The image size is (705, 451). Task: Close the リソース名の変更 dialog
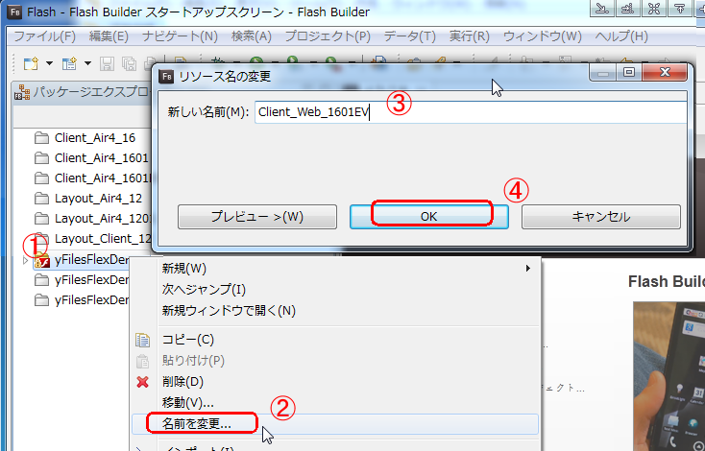pyautogui.click(x=665, y=72)
